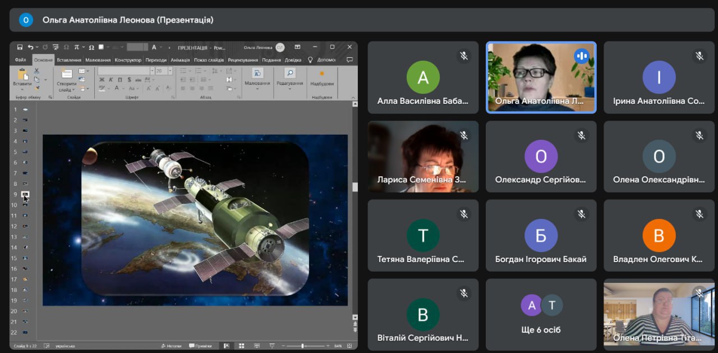This screenshot has width=718, height=353.
Task: Start slideshow from beginning in quick access toolbar
Action: pos(56,47)
